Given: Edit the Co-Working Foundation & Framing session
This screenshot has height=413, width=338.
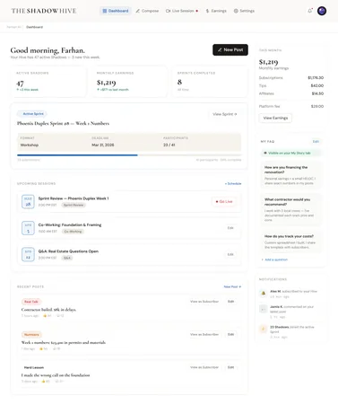Looking at the screenshot, I should pyautogui.click(x=230, y=228).
